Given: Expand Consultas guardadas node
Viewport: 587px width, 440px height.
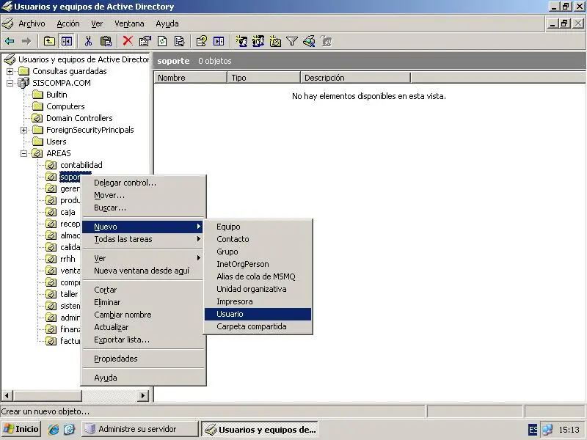Looking at the screenshot, I should (x=10, y=71).
